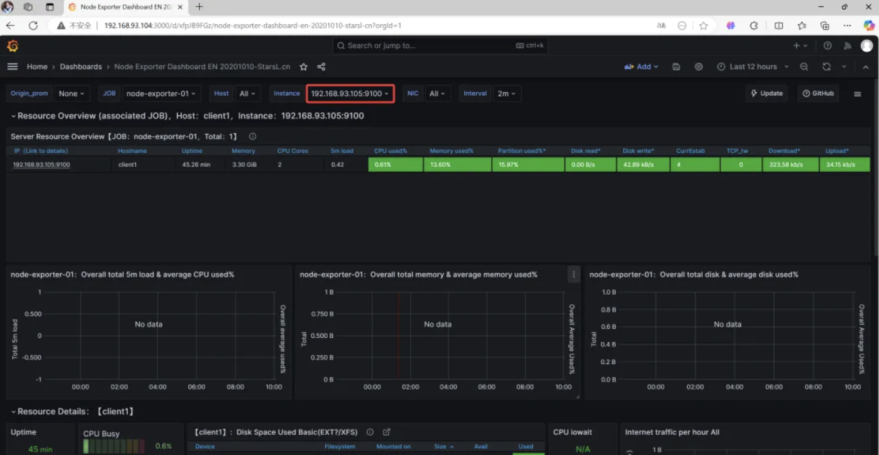Image resolution: width=879 pixels, height=455 pixels.
Task: Reload the browser page
Action: point(33,26)
